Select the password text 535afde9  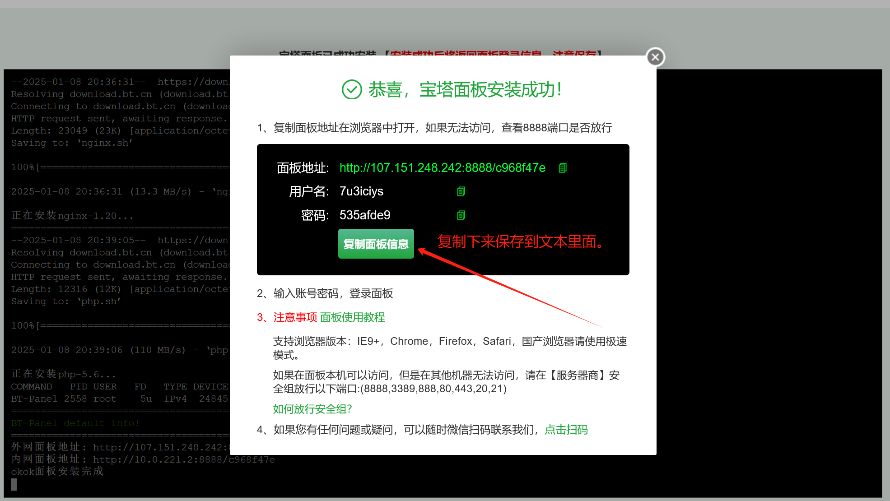click(x=365, y=215)
